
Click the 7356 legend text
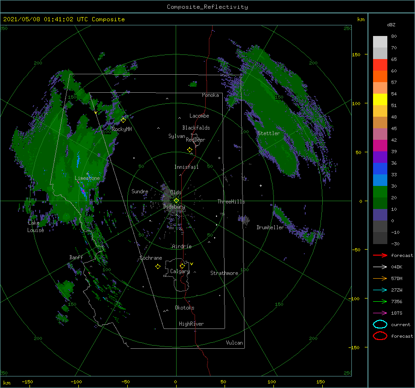point(397,301)
